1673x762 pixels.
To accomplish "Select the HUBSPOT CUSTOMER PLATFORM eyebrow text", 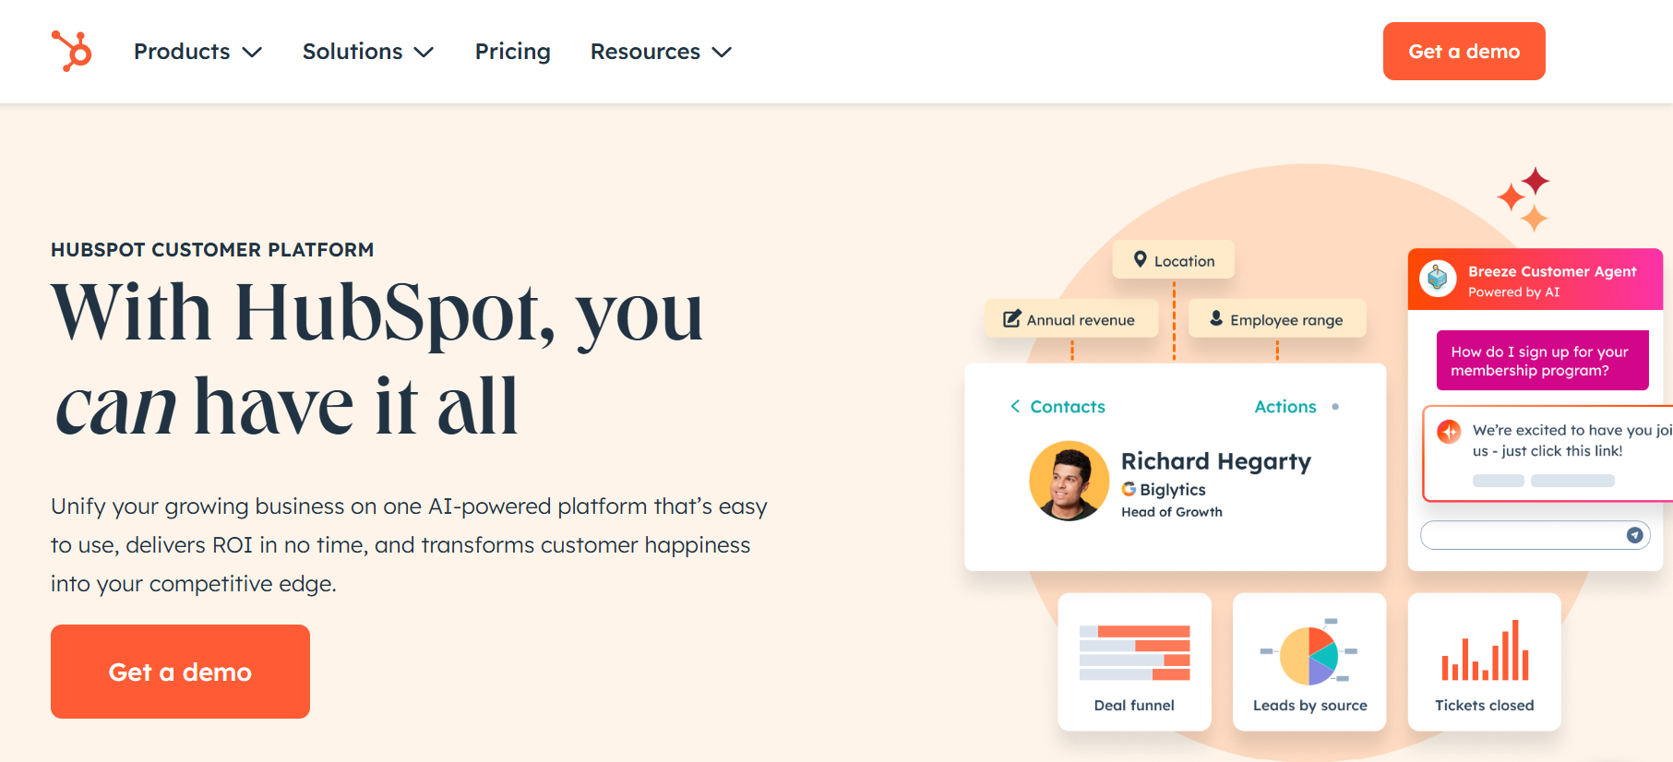I will pyautogui.click(x=212, y=250).
